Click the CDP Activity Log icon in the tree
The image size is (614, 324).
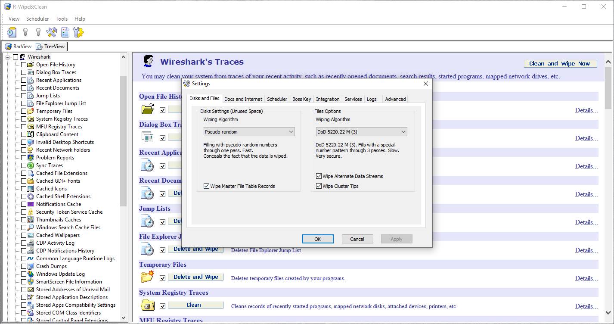tap(31, 243)
